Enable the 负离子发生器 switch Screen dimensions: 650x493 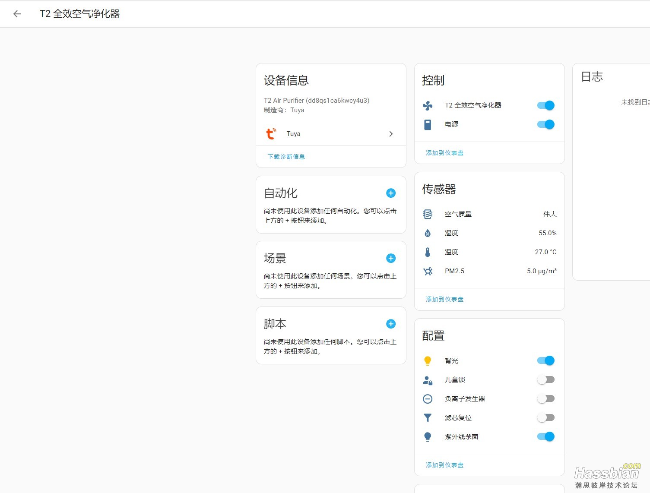(x=546, y=398)
